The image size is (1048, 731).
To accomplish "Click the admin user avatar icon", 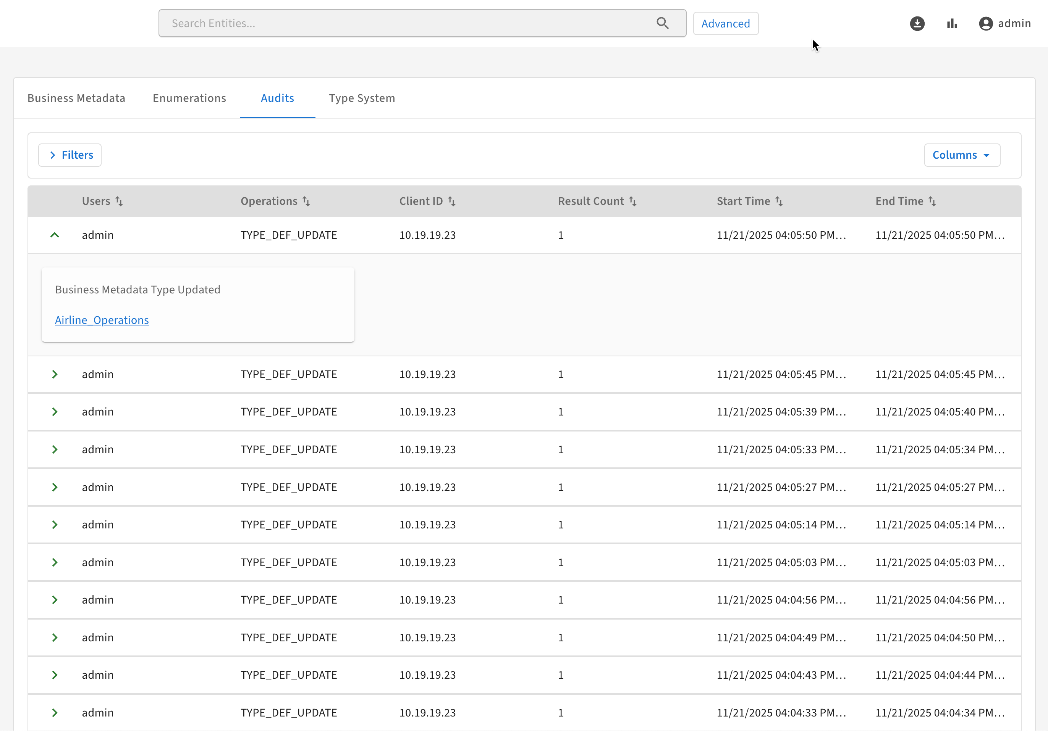I will click(x=985, y=23).
